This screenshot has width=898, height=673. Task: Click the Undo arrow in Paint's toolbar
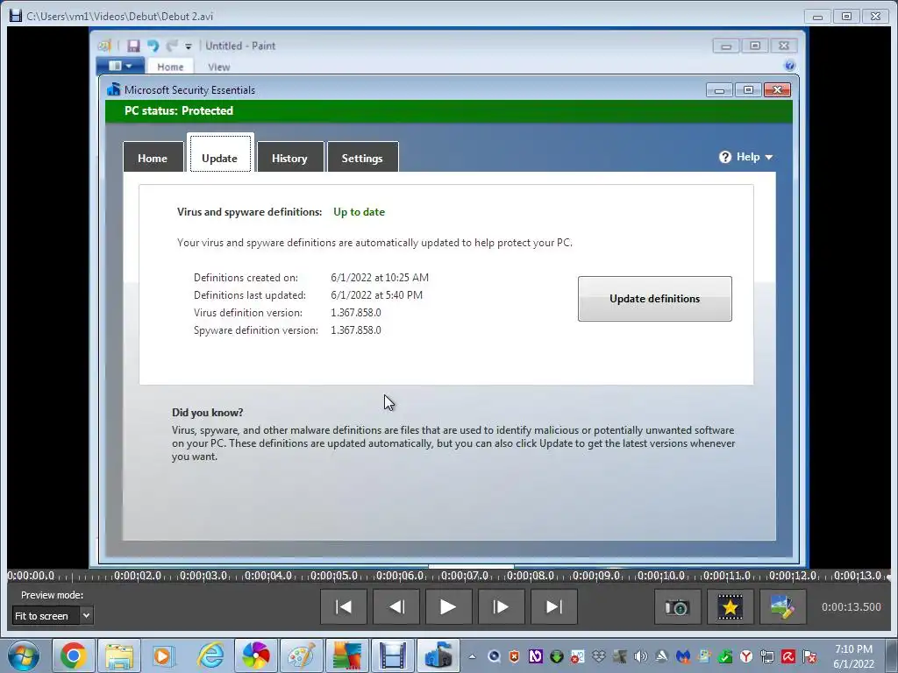pyautogui.click(x=153, y=46)
